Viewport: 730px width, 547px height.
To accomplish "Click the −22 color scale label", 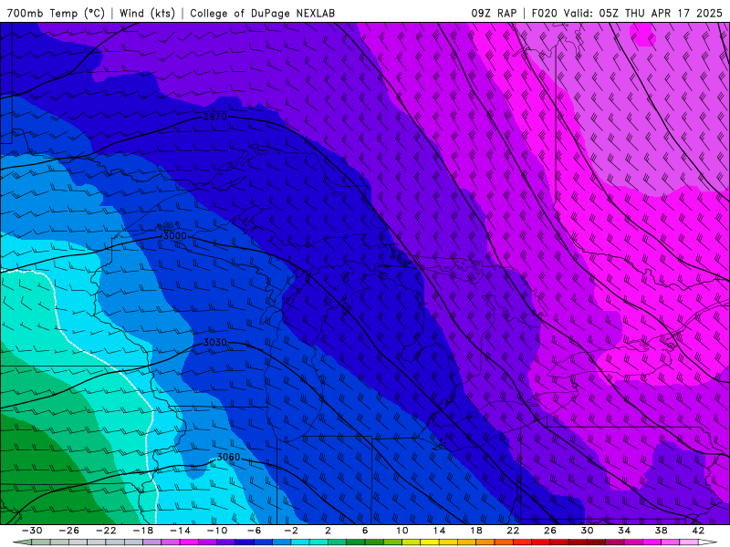I will click(x=106, y=531).
